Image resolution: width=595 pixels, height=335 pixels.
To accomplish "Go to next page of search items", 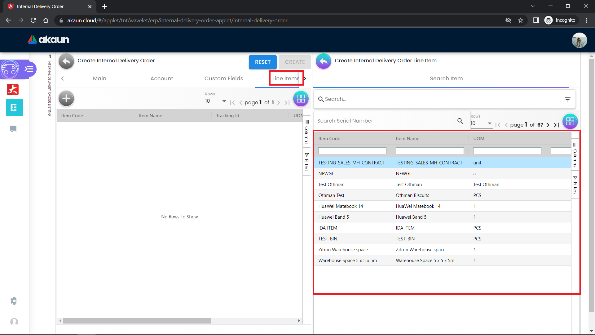I will click(548, 125).
